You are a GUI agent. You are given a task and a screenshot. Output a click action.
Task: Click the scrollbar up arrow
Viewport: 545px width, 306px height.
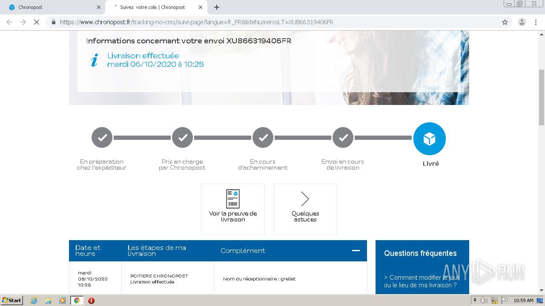click(x=542, y=34)
